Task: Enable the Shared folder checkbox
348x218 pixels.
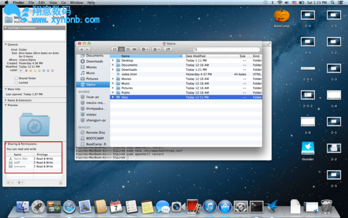Action: pyautogui.click(x=16, y=78)
